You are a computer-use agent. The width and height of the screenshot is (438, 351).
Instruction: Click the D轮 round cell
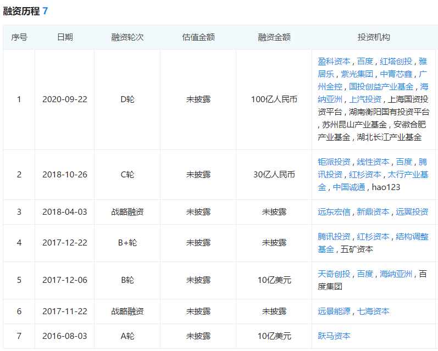point(127,99)
